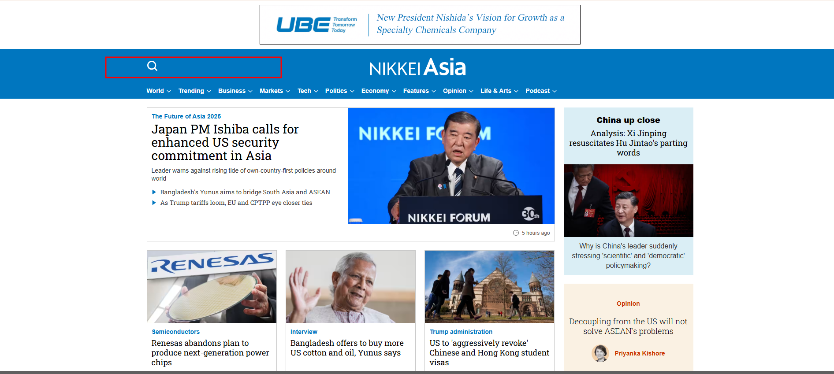Open the Renesas wafer thumbnail image
Viewport: 834px width, 374px height.
212,287
